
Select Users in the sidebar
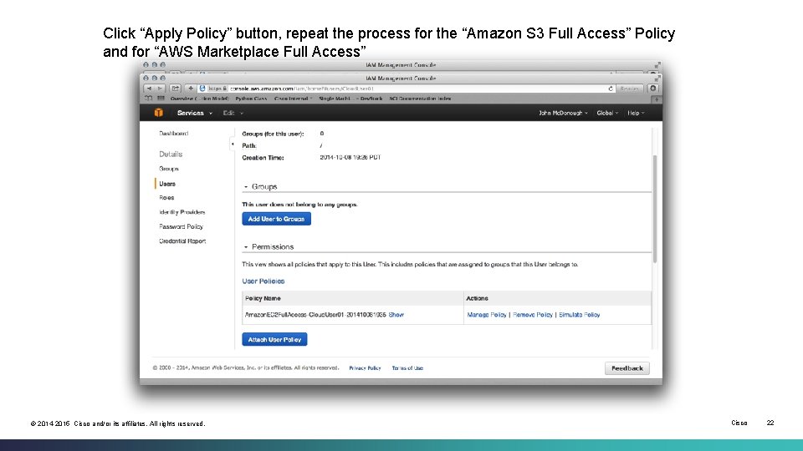tap(167, 184)
